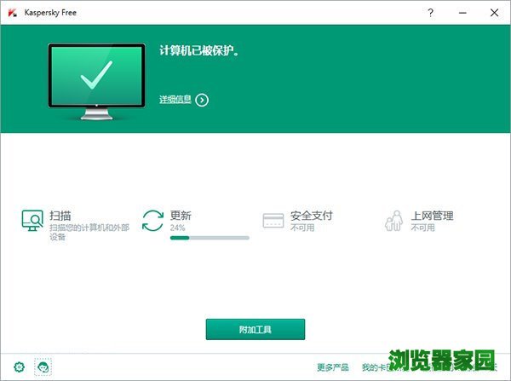Click the 计算机已被保护 status message
Viewport: 511px width, 381px height.
[x=199, y=50]
